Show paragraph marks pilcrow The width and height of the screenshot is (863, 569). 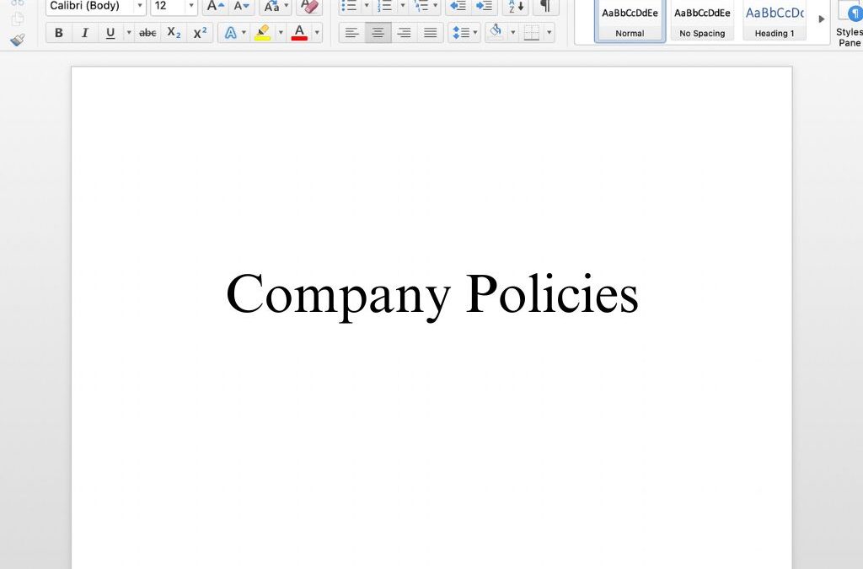(545, 6)
